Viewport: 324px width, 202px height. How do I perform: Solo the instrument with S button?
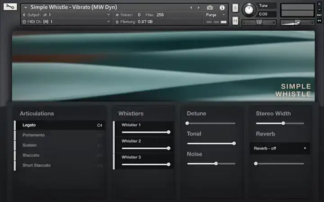click(235, 8)
